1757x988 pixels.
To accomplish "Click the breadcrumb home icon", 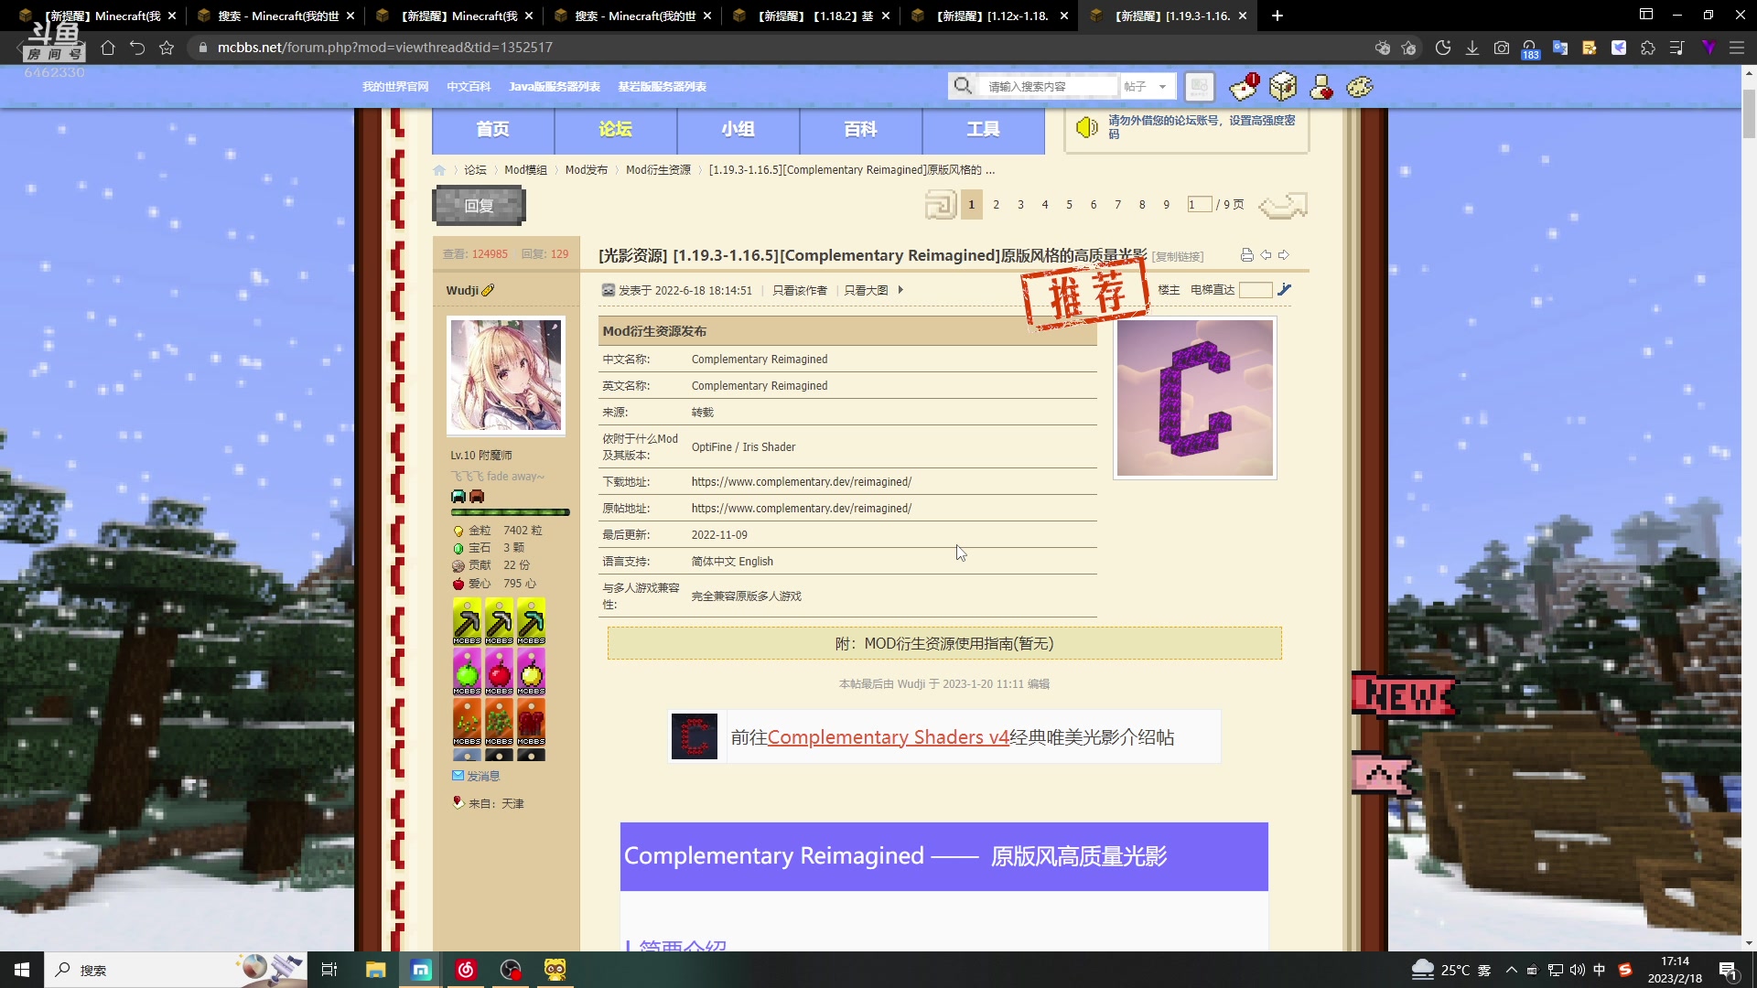I will pyautogui.click(x=439, y=170).
